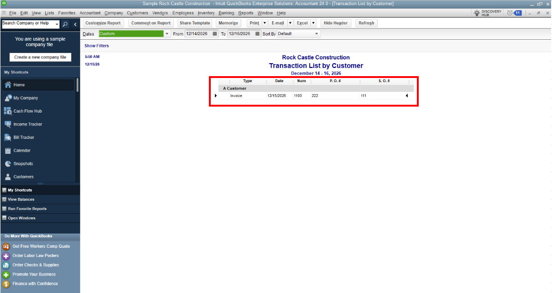
Task: Expand Excel button dropdown arrow
Action: coord(313,23)
